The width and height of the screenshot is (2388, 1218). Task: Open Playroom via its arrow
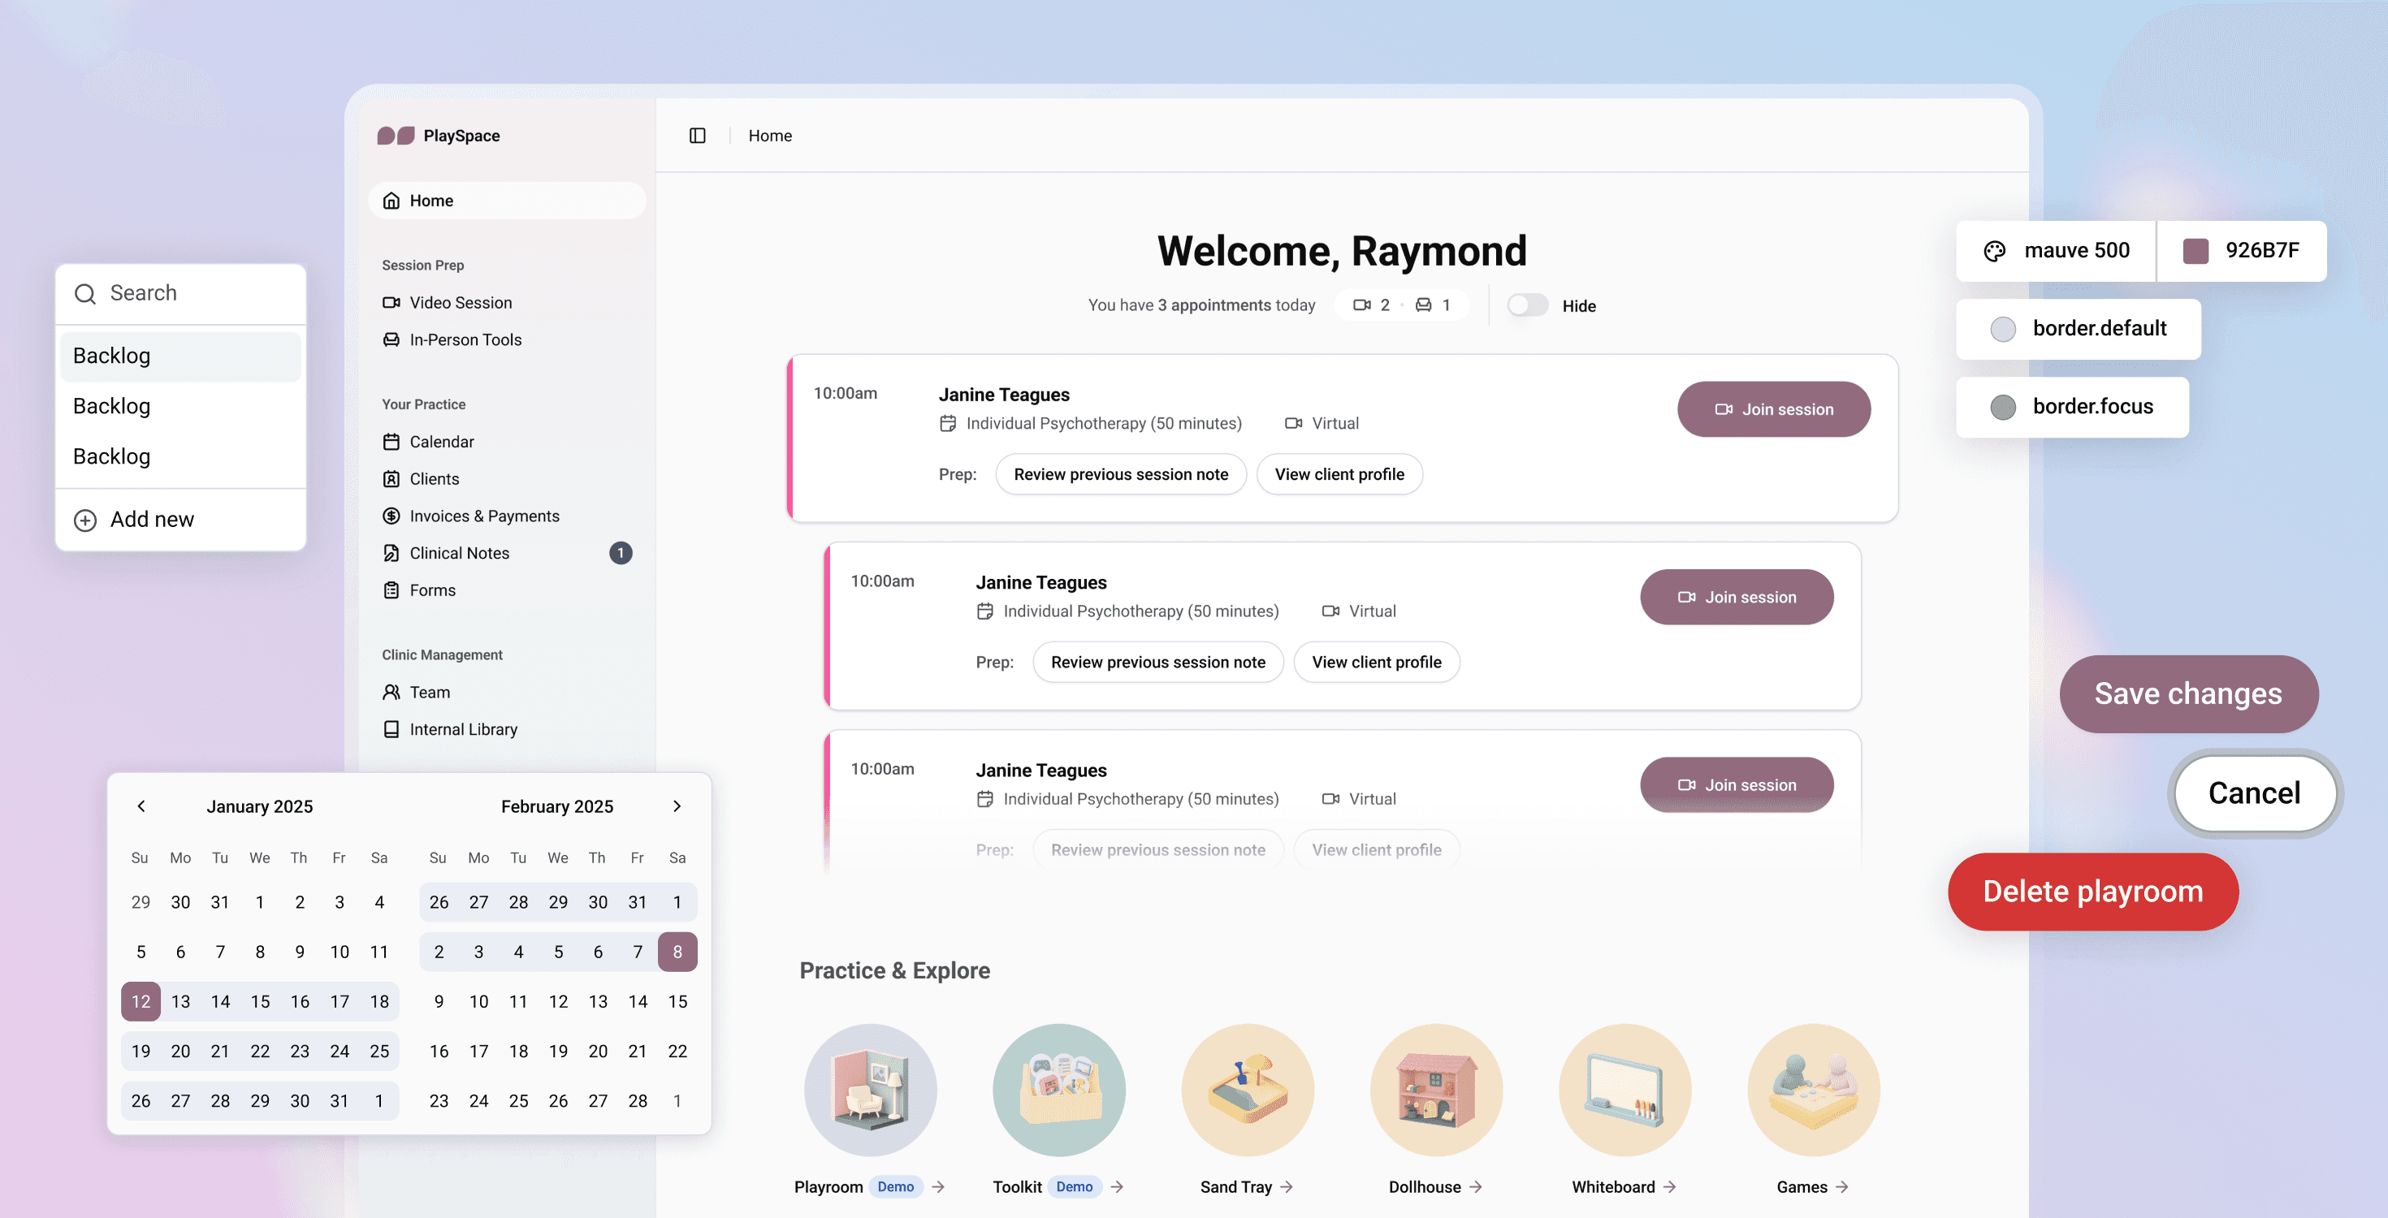pos(938,1186)
